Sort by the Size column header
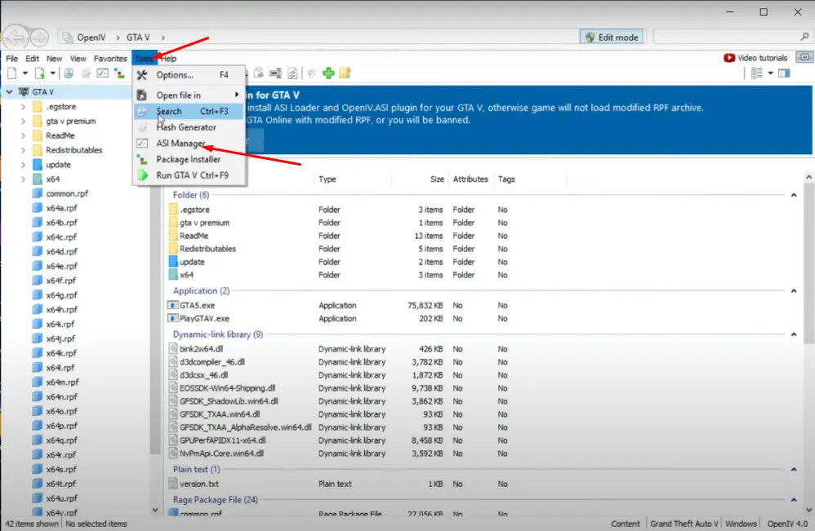 [437, 179]
